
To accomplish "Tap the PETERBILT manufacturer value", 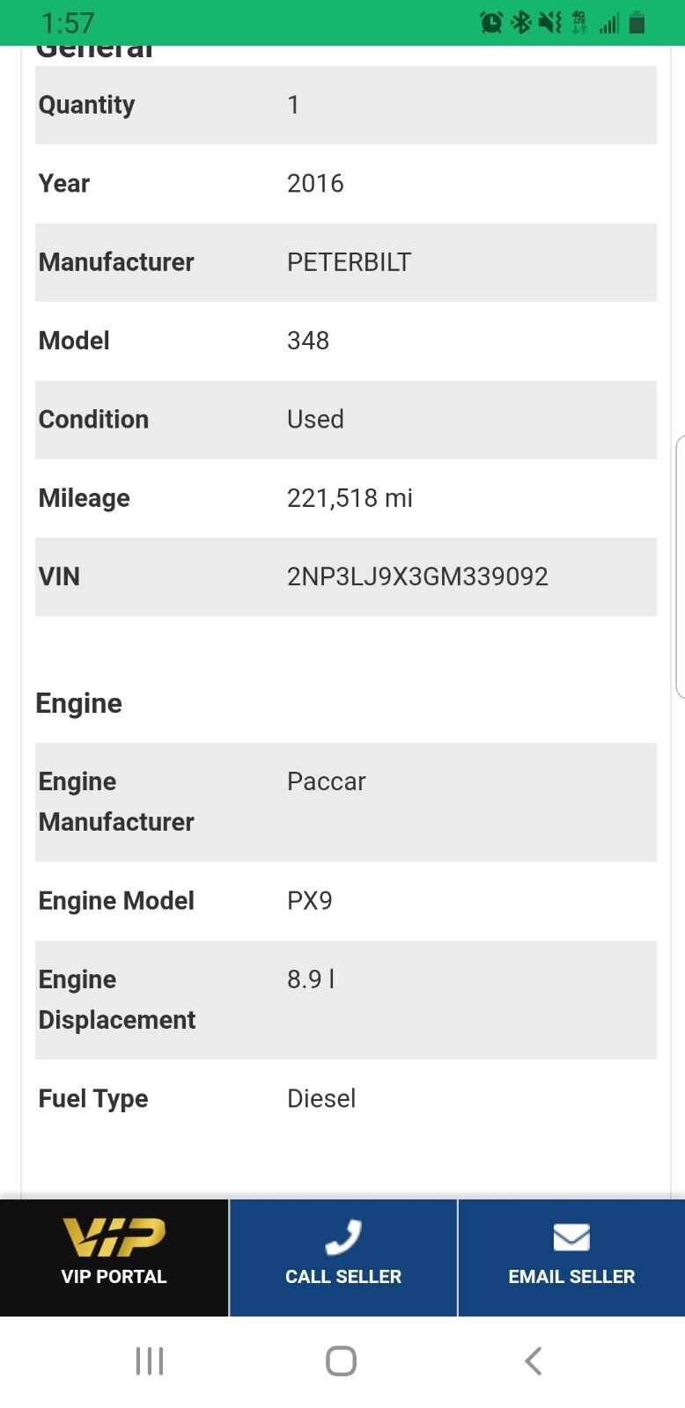I will (x=349, y=262).
